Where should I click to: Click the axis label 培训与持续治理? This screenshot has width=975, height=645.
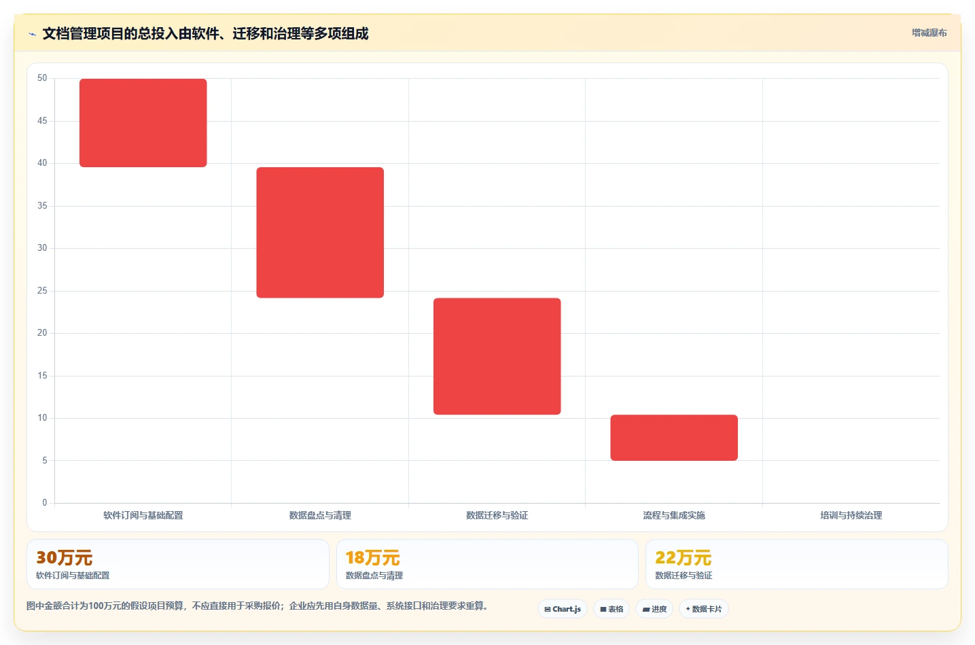pyautogui.click(x=851, y=515)
